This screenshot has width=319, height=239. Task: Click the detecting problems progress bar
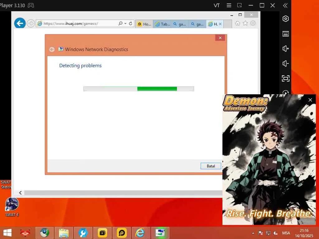[x=139, y=89]
